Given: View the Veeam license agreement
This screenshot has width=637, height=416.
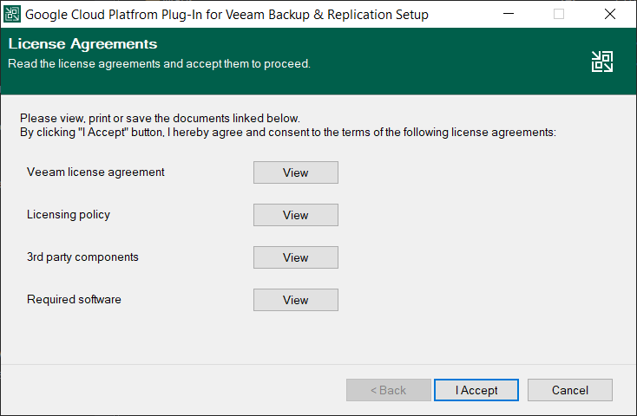Looking at the screenshot, I should 295,172.
